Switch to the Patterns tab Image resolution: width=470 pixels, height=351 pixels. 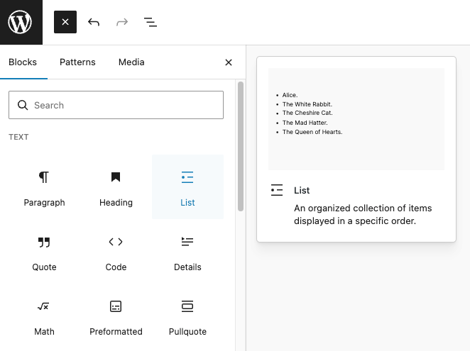pos(77,62)
